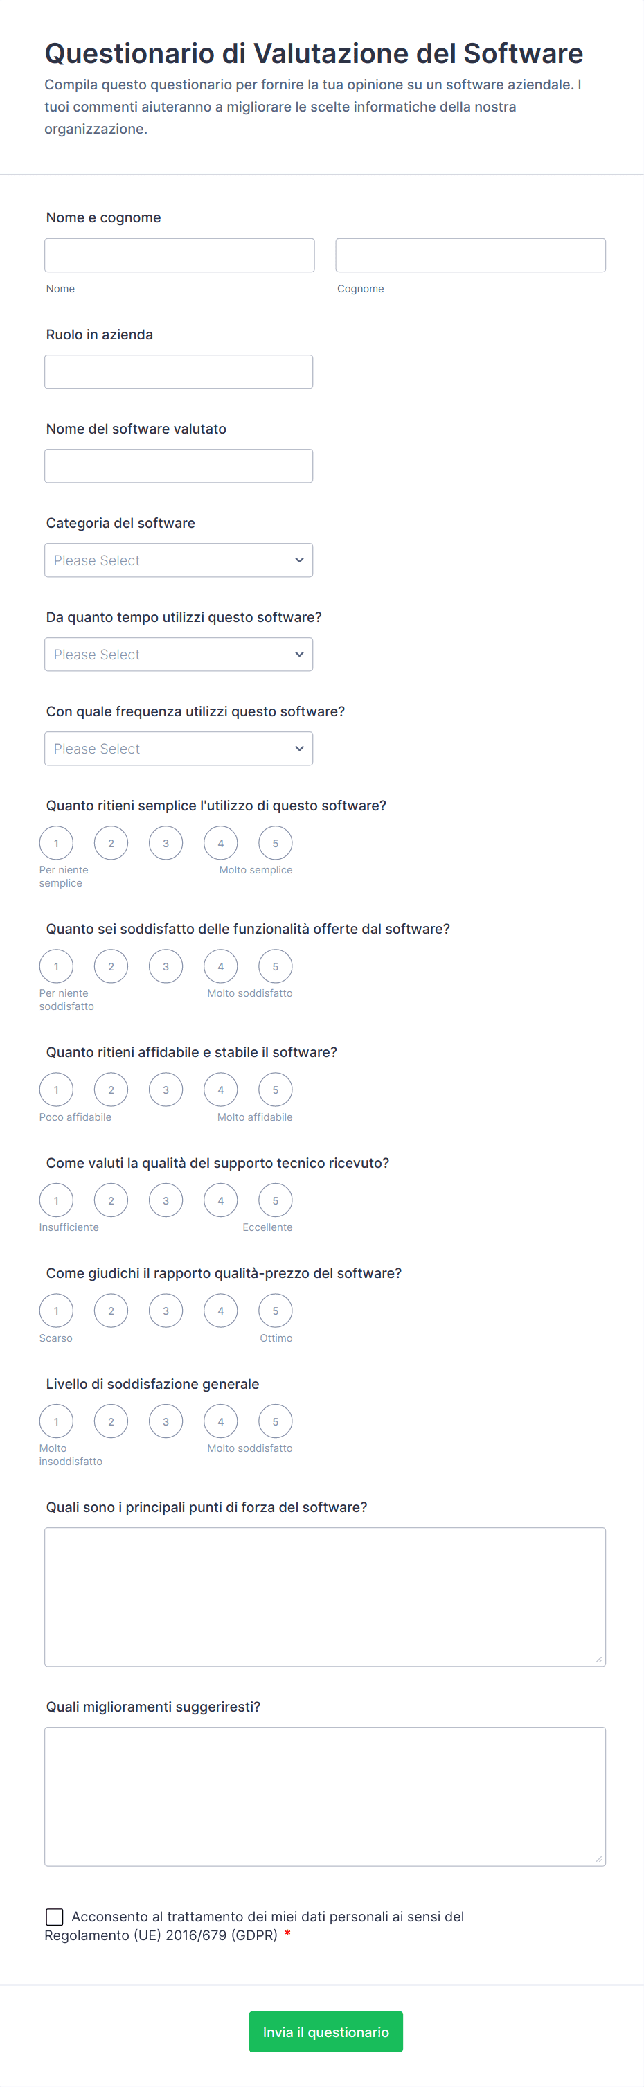This screenshot has height=2087, width=644.
Task: Rate overall satisfaction as 1
Action: click(56, 1421)
